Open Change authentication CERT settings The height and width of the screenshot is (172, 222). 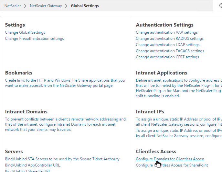(167, 57)
